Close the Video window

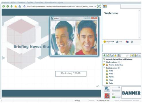[x=94, y=18]
